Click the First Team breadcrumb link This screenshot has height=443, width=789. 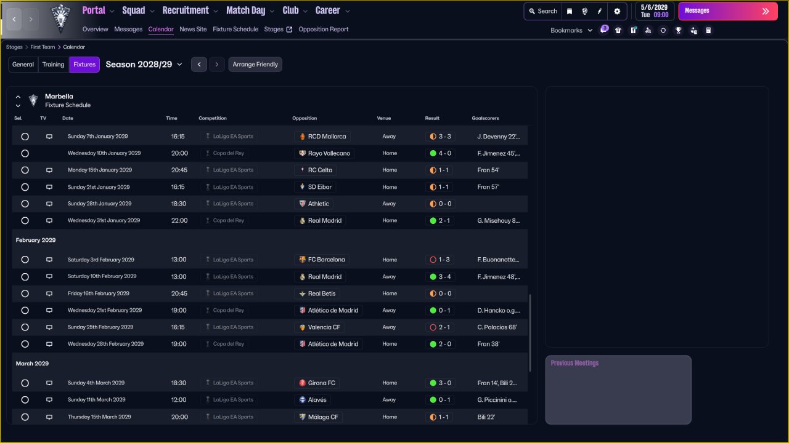coord(43,47)
